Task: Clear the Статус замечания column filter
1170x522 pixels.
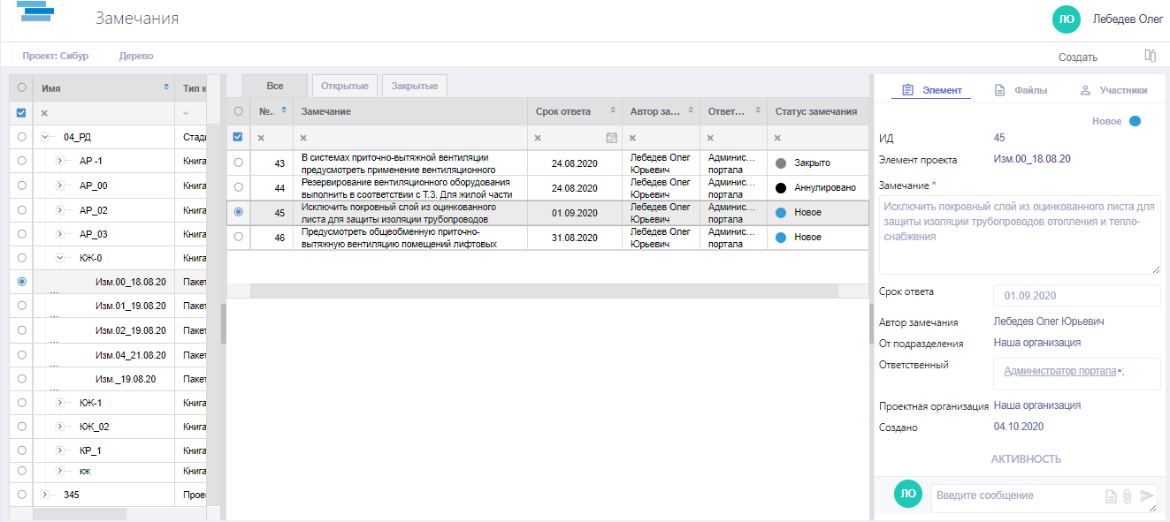Action: click(x=777, y=138)
